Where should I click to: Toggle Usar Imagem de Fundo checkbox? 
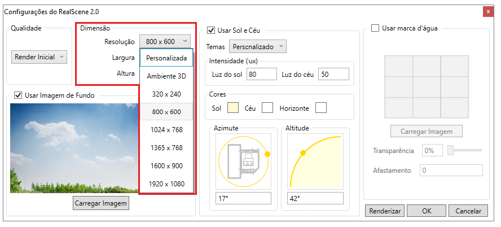(x=18, y=95)
